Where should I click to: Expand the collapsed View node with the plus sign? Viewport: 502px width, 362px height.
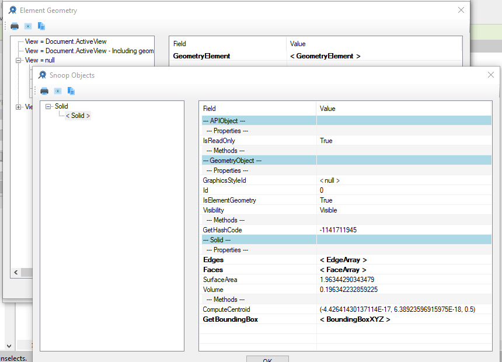pyautogui.click(x=19, y=107)
